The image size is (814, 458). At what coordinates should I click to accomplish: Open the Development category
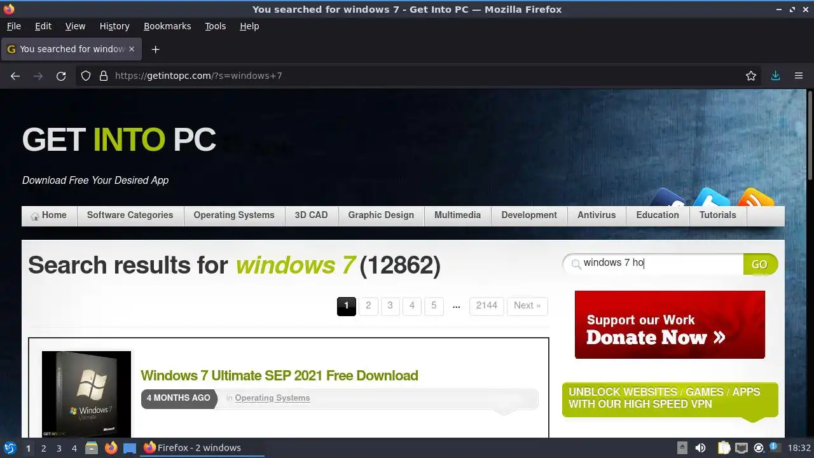pyautogui.click(x=529, y=216)
